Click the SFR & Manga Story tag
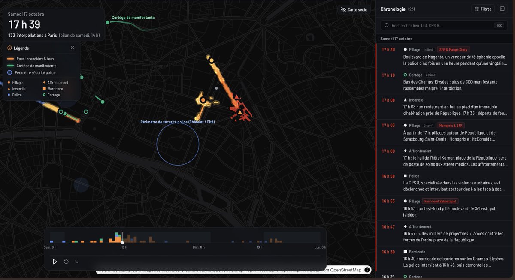The width and height of the screenshot is (515, 280). point(453,50)
